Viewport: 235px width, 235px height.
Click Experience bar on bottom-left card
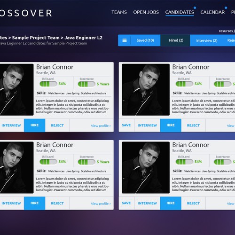click(x=86, y=162)
